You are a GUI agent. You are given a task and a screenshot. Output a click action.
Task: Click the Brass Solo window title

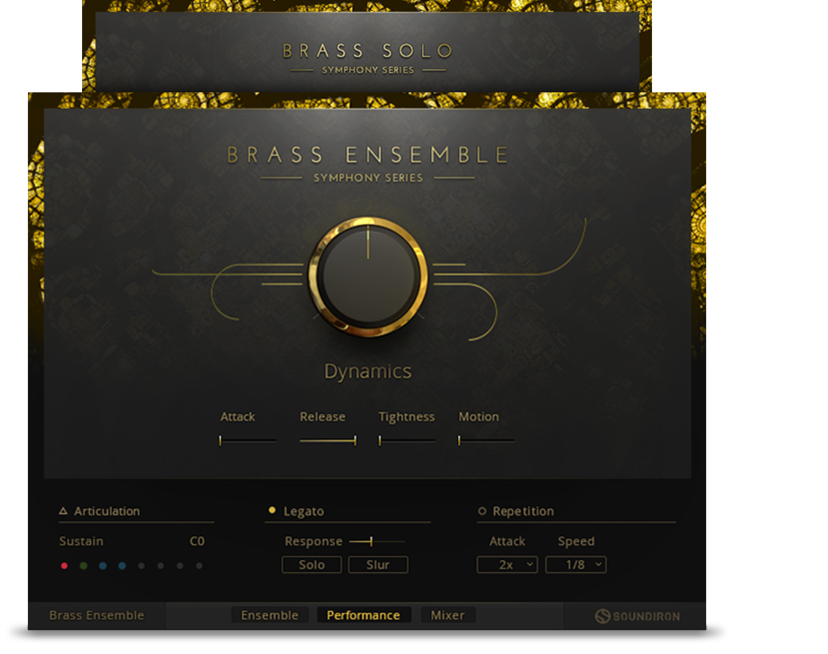click(368, 51)
